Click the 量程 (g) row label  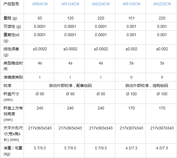(10, 18)
